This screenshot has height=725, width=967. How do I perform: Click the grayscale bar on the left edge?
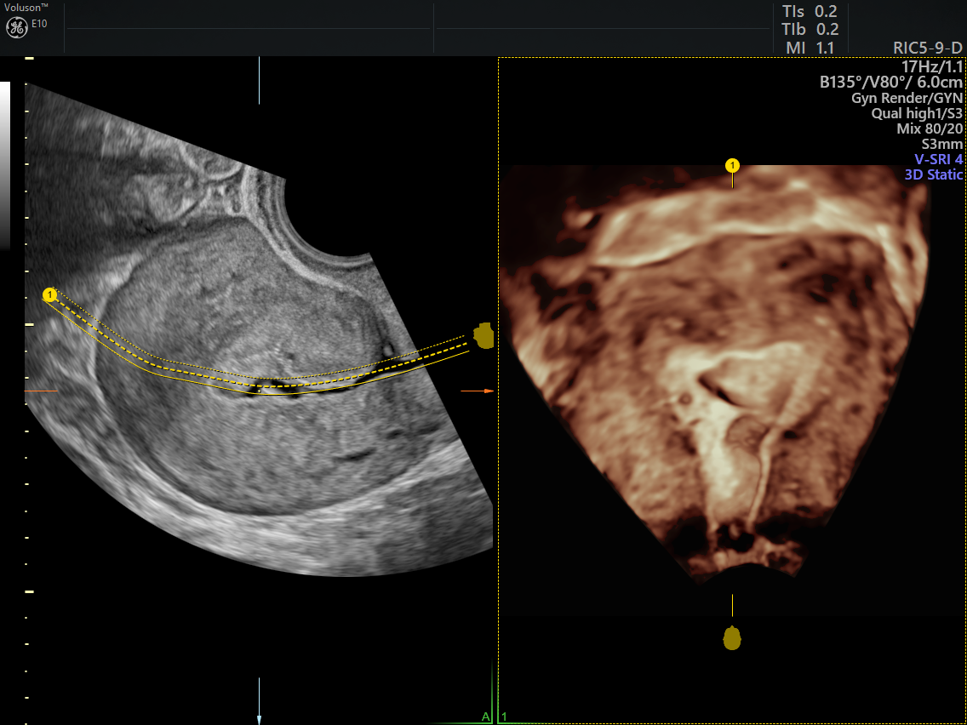(x=5, y=162)
